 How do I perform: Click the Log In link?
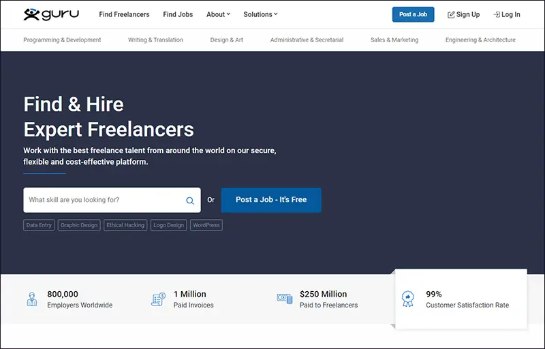coord(507,14)
